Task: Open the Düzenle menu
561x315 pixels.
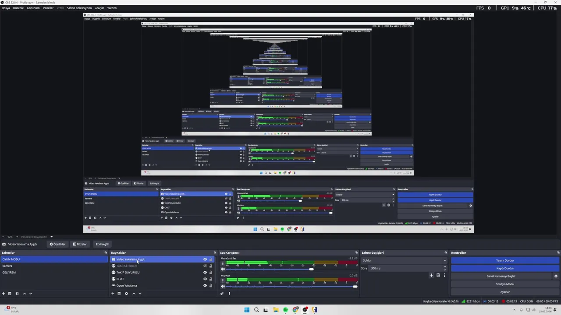Action: pos(18,8)
